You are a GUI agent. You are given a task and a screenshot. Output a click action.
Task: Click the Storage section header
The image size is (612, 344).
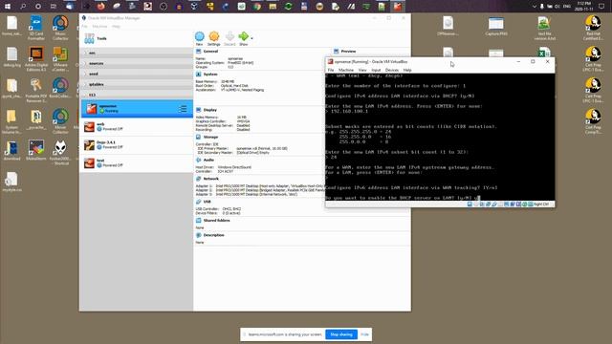pos(210,138)
